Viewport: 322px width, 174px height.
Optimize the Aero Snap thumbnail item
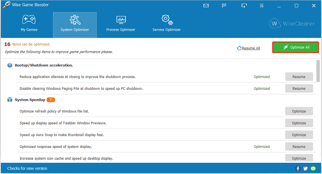[299, 135]
